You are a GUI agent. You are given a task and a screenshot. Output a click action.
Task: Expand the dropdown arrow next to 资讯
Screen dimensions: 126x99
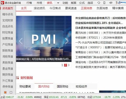[x=58, y=3]
